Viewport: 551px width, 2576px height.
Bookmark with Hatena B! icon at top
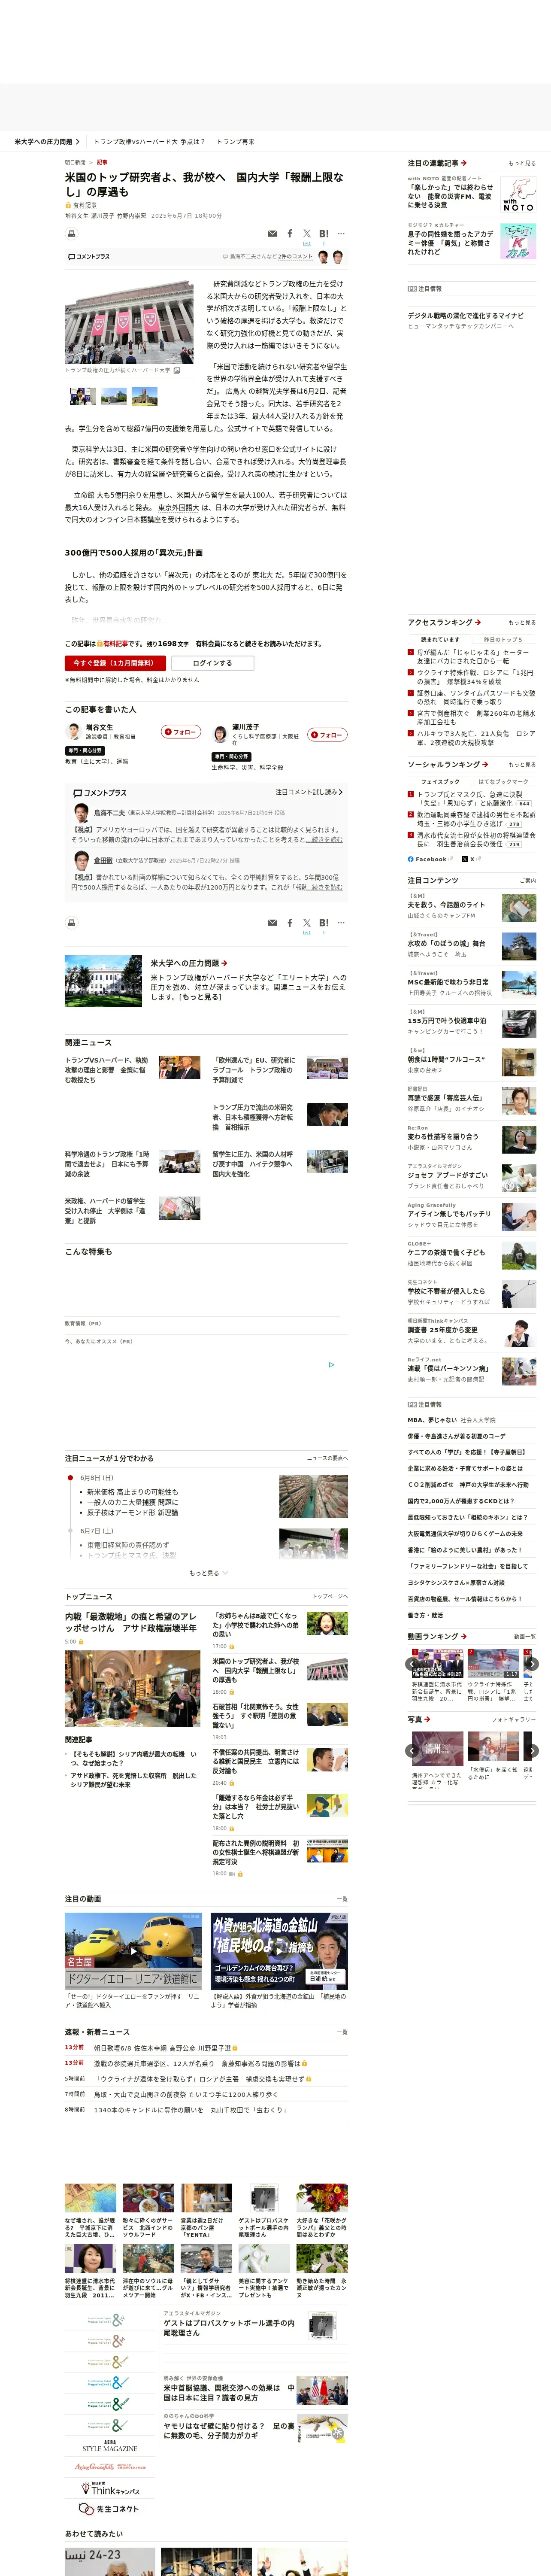pos(324,234)
